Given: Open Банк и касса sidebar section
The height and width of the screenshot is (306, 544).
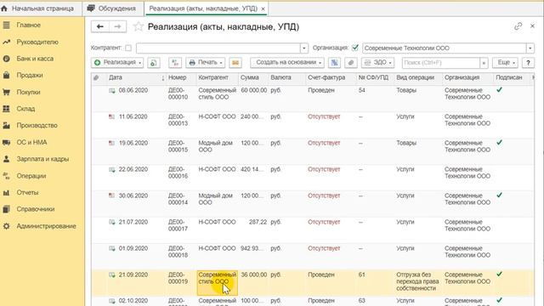Looking at the screenshot, I should (35, 59).
